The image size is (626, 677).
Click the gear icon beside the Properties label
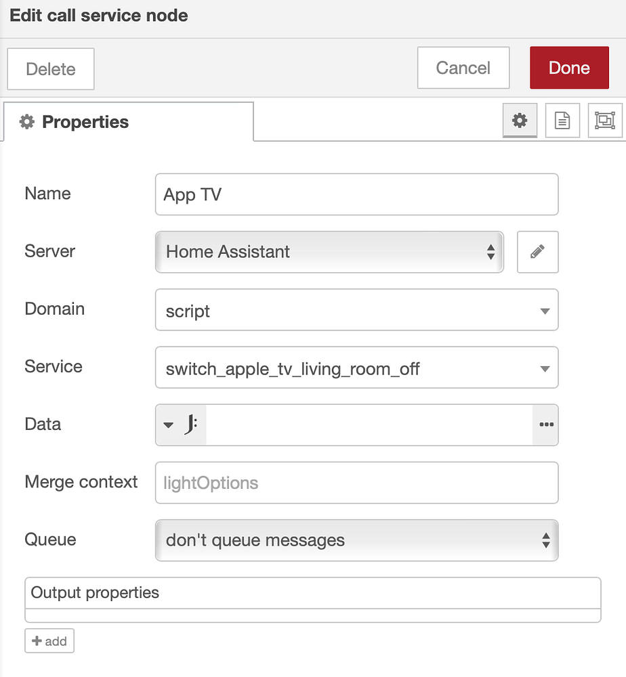[26, 122]
